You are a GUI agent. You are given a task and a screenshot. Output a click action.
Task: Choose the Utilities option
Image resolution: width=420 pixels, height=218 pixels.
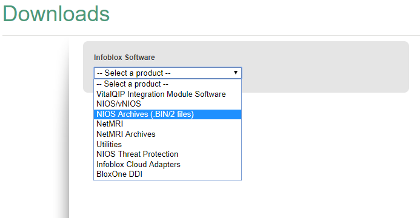(167, 145)
